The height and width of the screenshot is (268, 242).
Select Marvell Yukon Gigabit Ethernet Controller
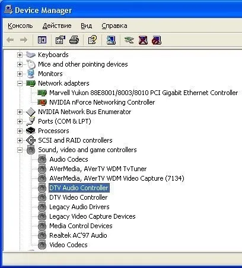coord(144,93)
